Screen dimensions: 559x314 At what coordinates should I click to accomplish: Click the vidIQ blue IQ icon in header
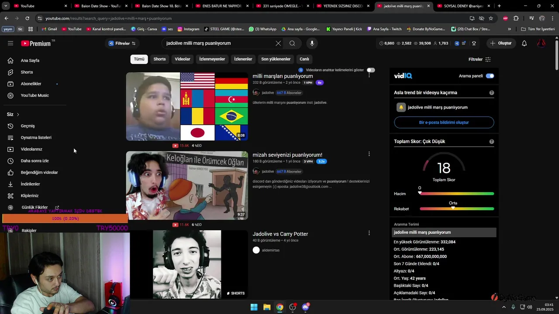457,43
